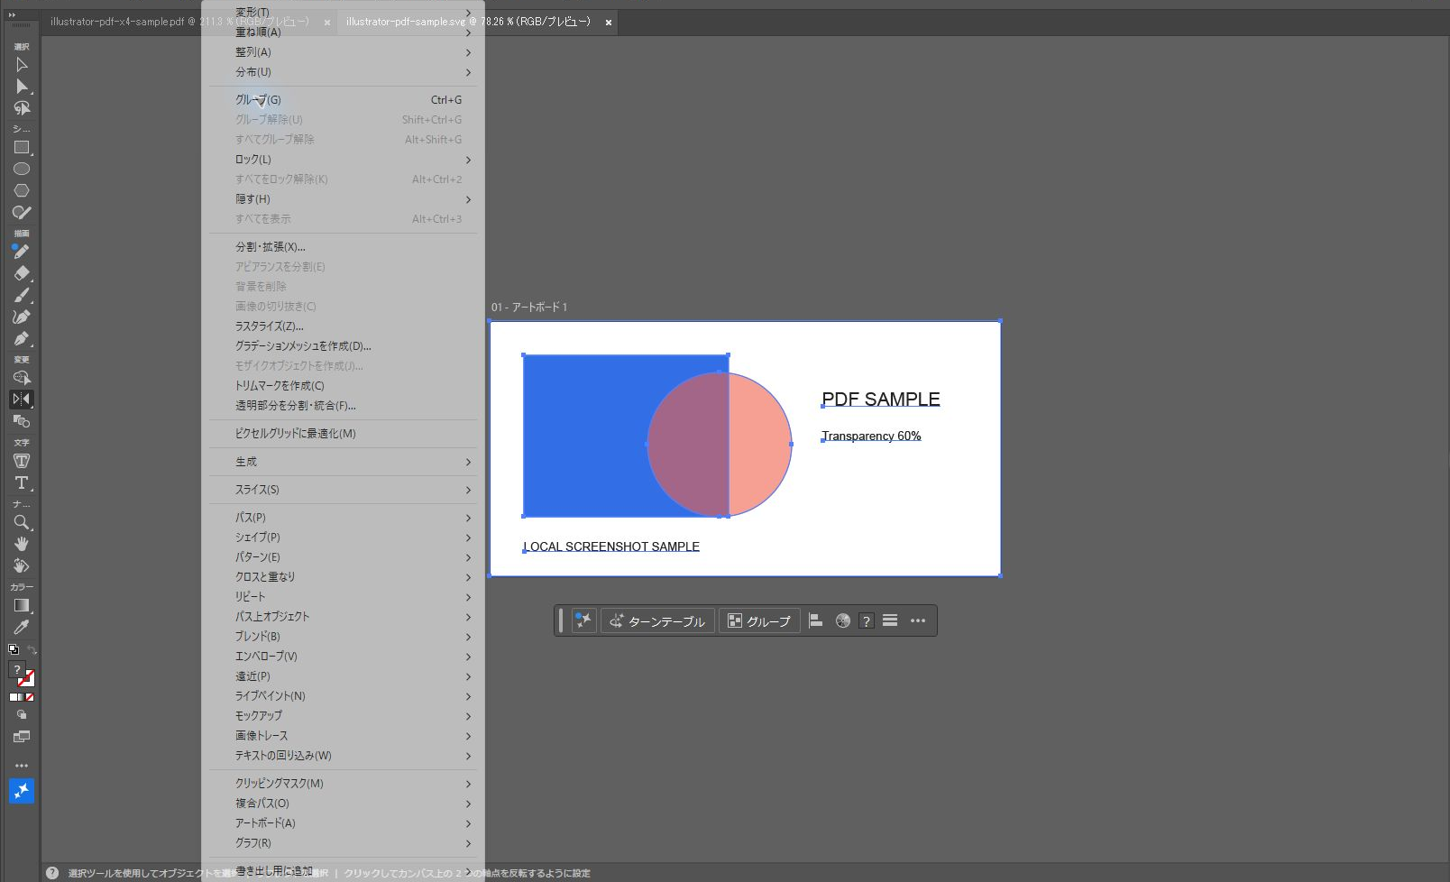Select the Rectangle shape tool
The height and width of the screenshot is (882, 1450).
click(x=22, y=148)
